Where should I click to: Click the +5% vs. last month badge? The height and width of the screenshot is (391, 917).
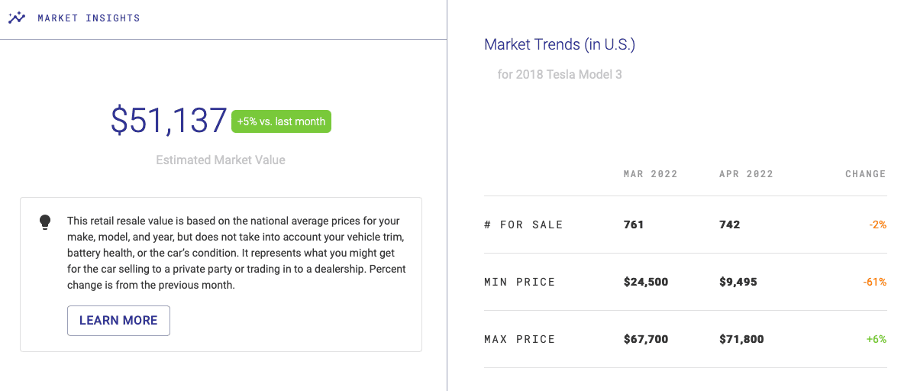tap(281, 121)
